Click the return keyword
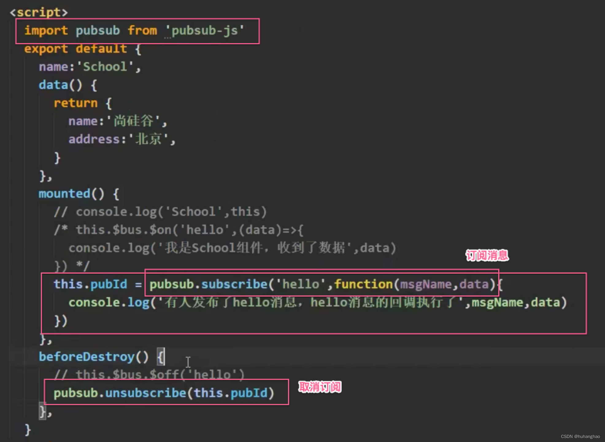The height and width of the screenshot is (442, 605). coord(75,103)
